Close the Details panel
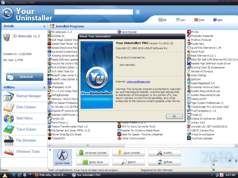This screenshot has width=238, height=178. tap(44, 26)
